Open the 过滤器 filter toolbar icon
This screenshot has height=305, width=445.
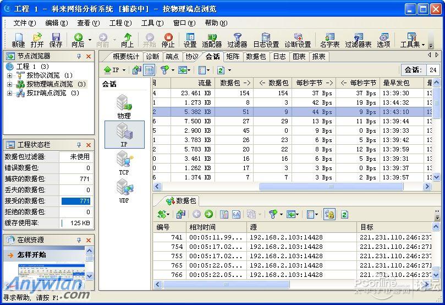[237, 40]
